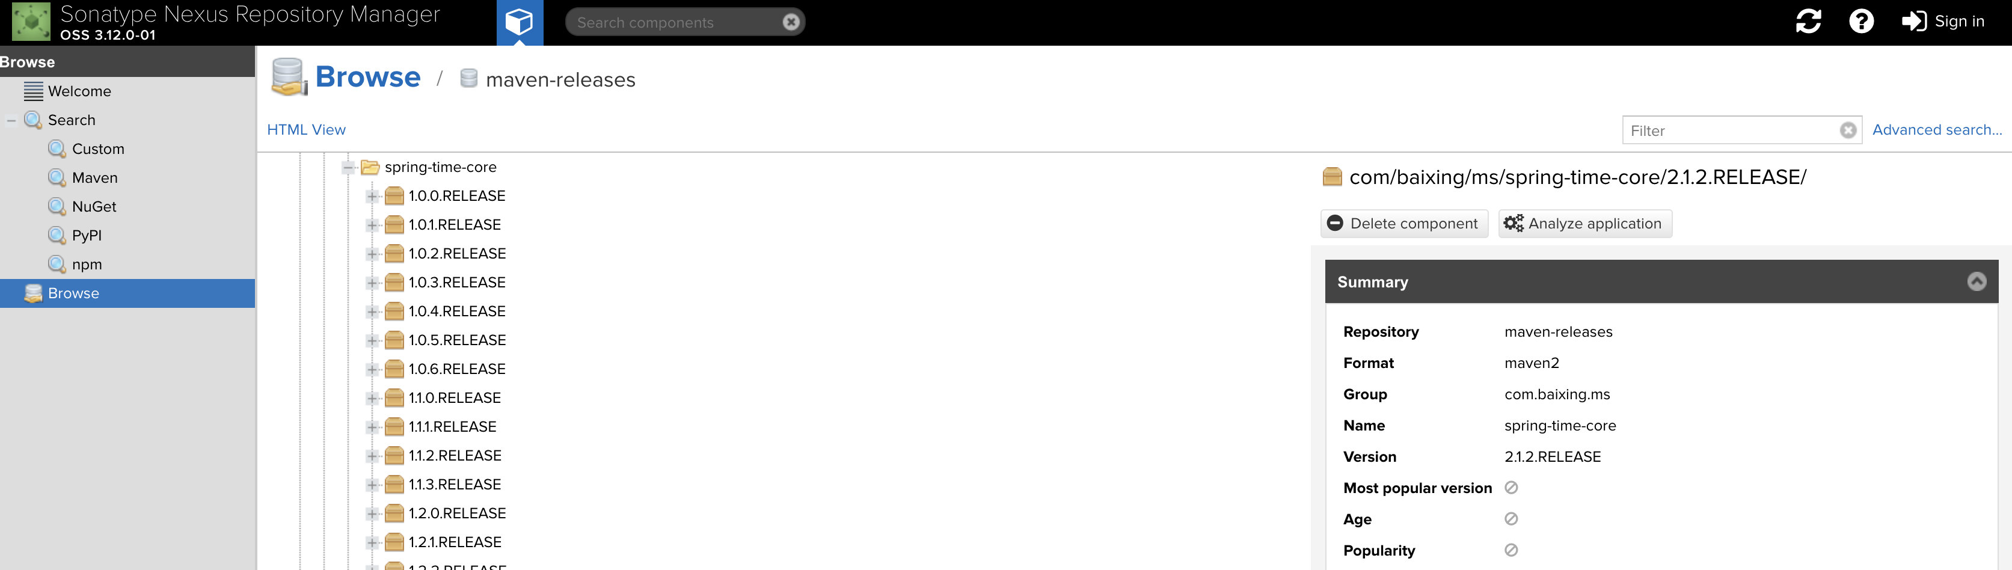Collapse the Search group in sidebar

(x=11, y=120)
